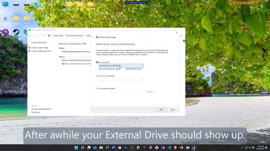This screenshot has width=270, height=151.
Task: Click All Control Panel Items breadcrumb
Action: [x=75, y=36]
